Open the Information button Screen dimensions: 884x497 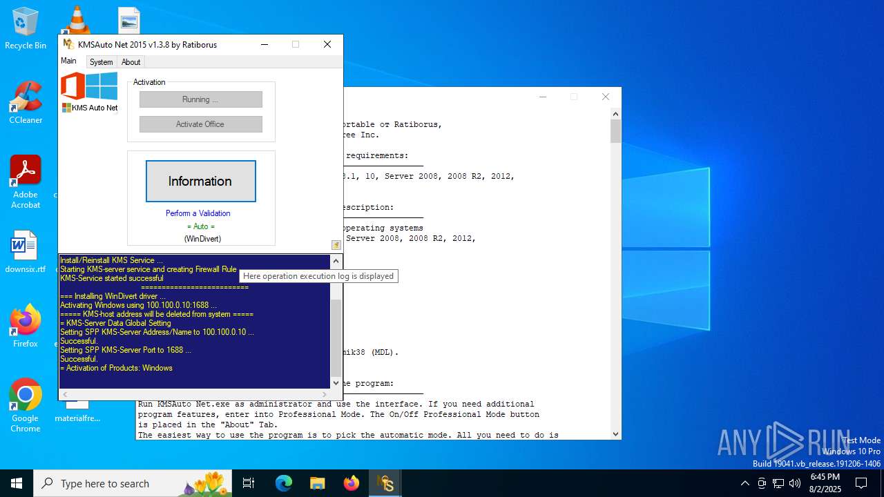point(200,181)
